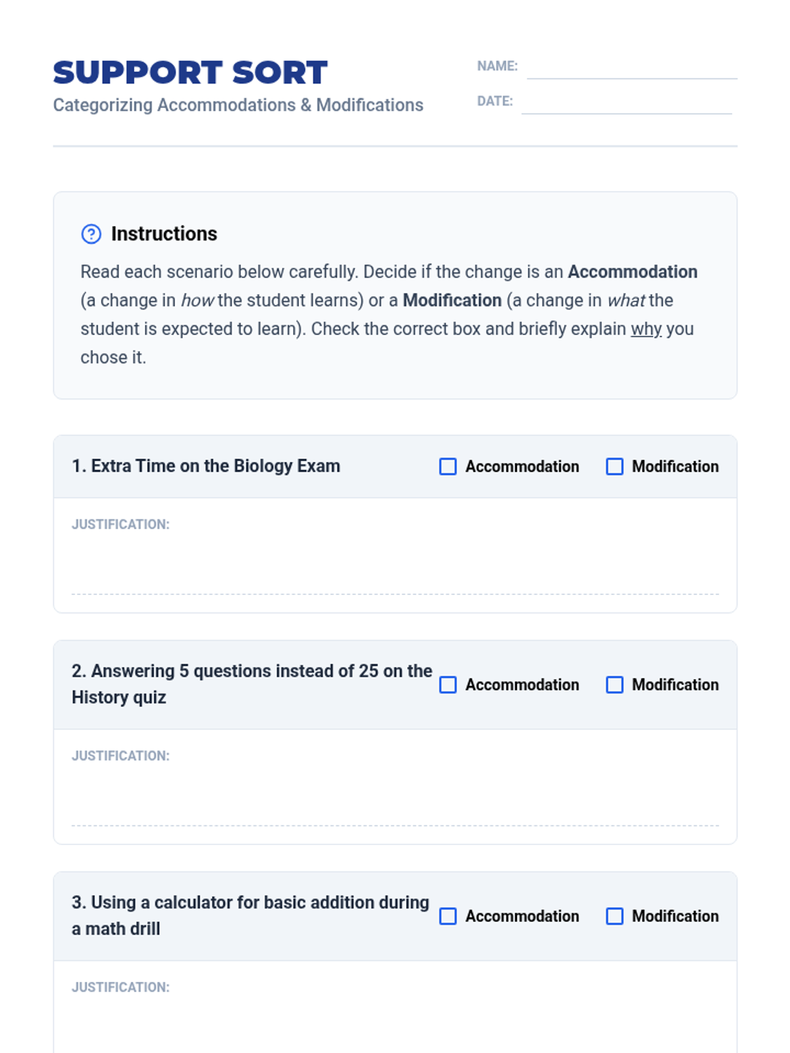Click the question mark icon beside Instructions
790x1053 pixels.
(x=91, y=234)
